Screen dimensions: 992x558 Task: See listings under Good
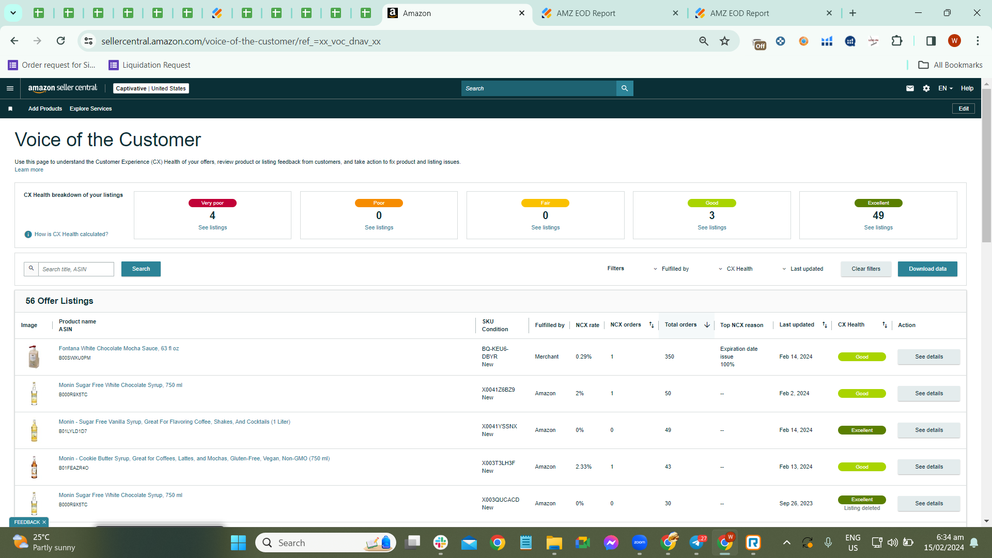pos(712,228)
